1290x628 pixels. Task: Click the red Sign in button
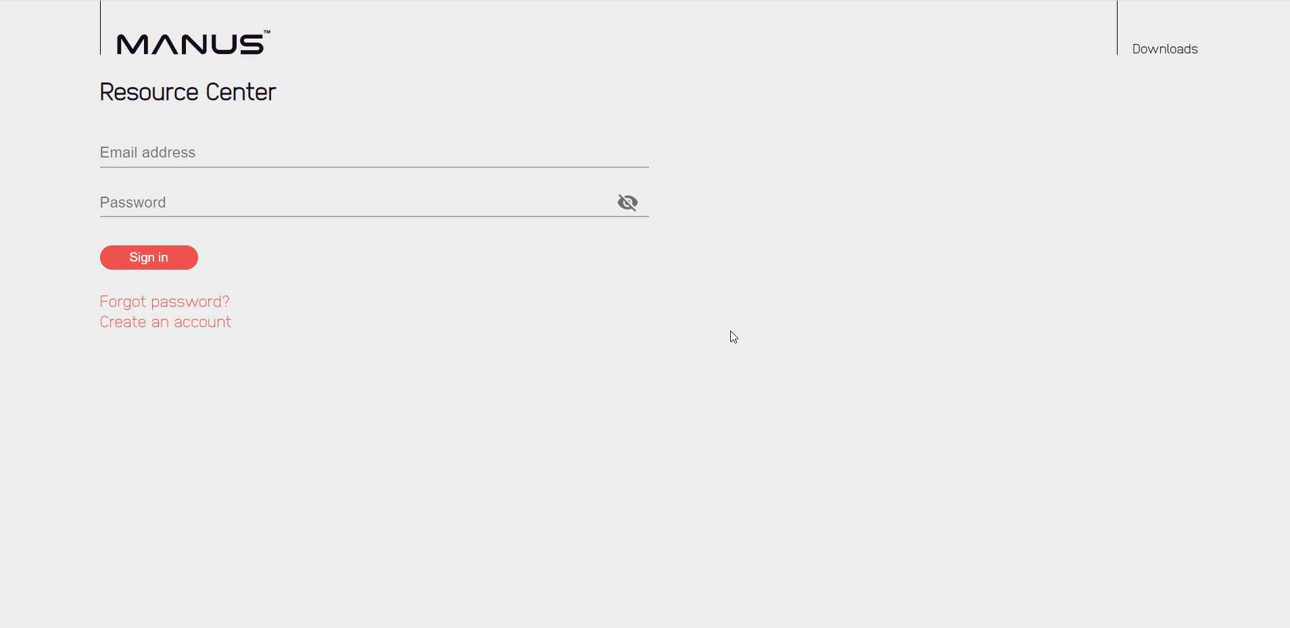[149, 258]
